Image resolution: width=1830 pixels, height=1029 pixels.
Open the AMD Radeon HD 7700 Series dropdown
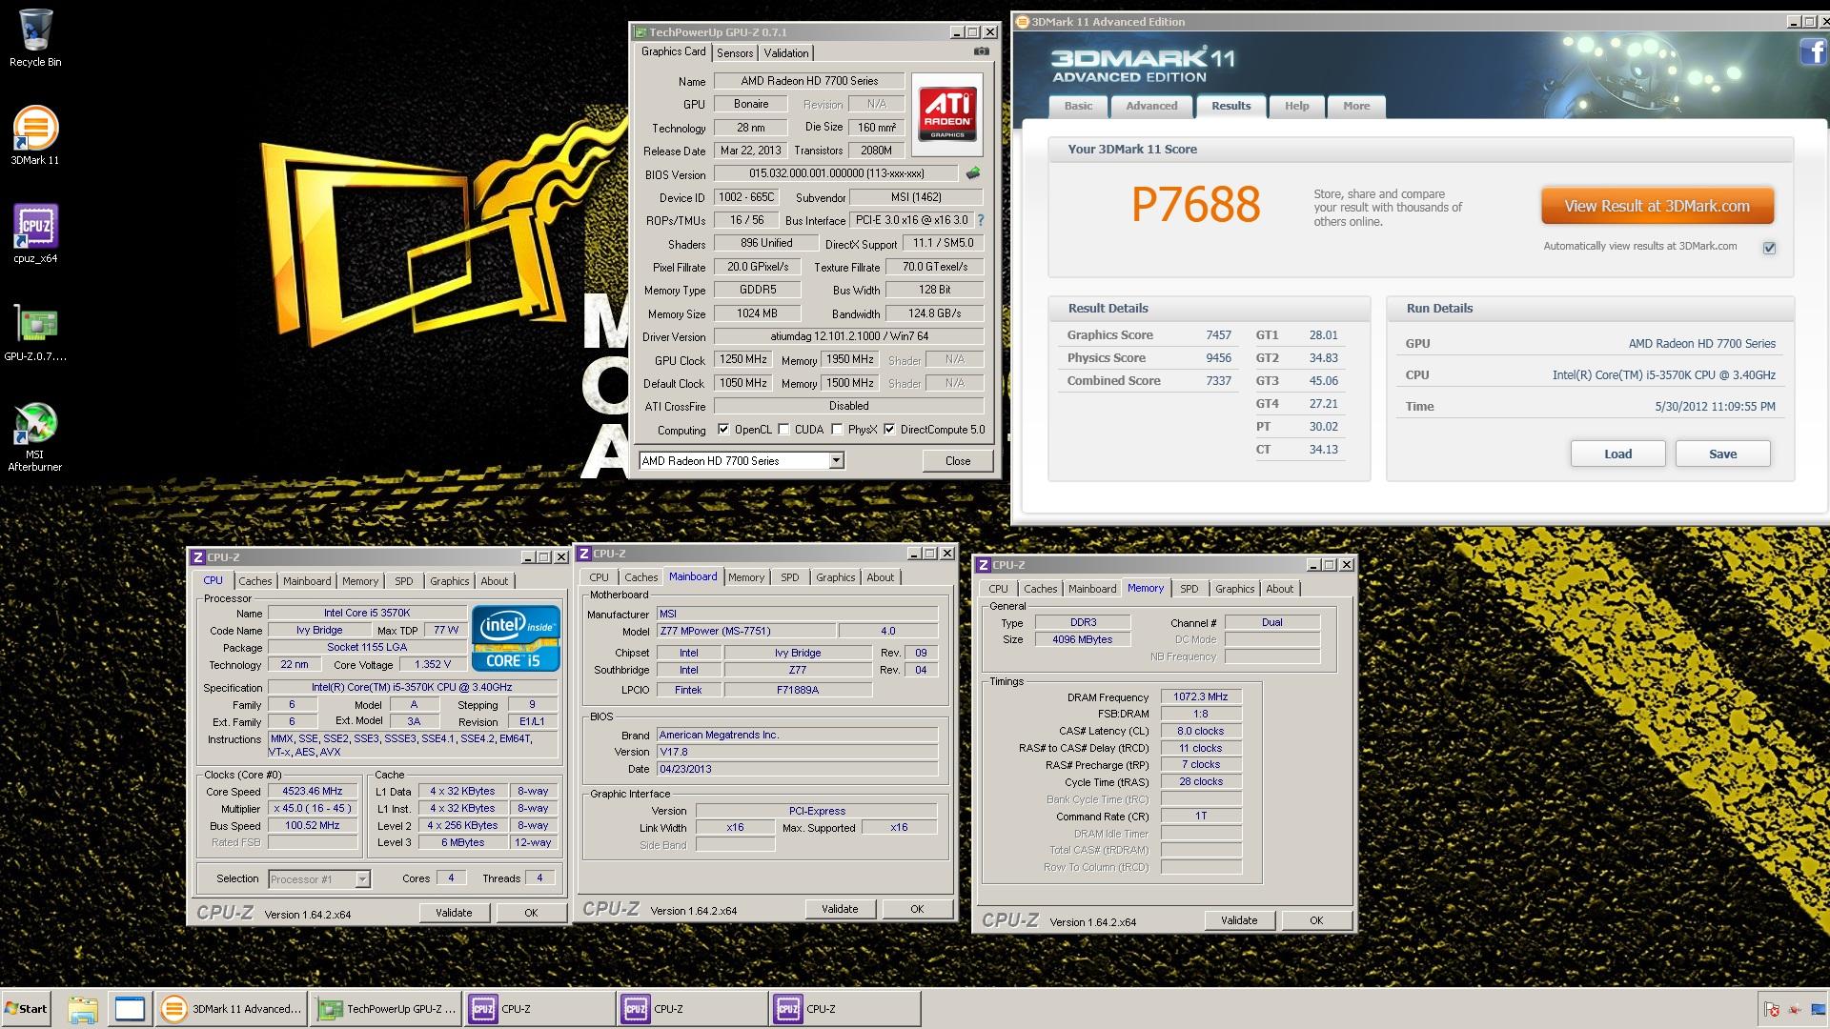[742, 461]
